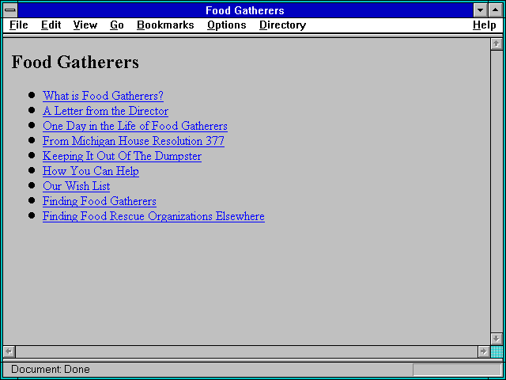Click the Food Gatherers page heading
This screenshot has width=506, height=380.
[x=75, y=62]
